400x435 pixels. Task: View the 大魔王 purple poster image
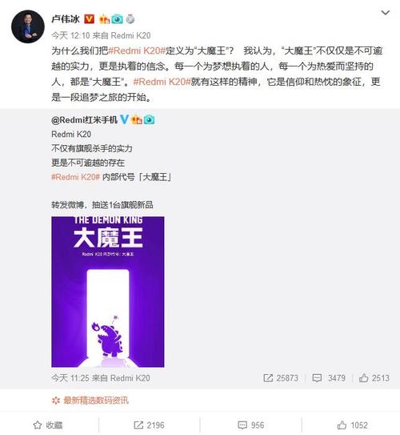coord(108,292)
